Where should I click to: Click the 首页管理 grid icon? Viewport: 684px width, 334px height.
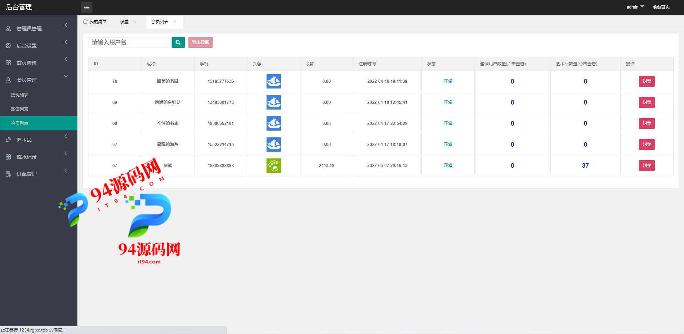pyautogui.click(x=8, y=63)
